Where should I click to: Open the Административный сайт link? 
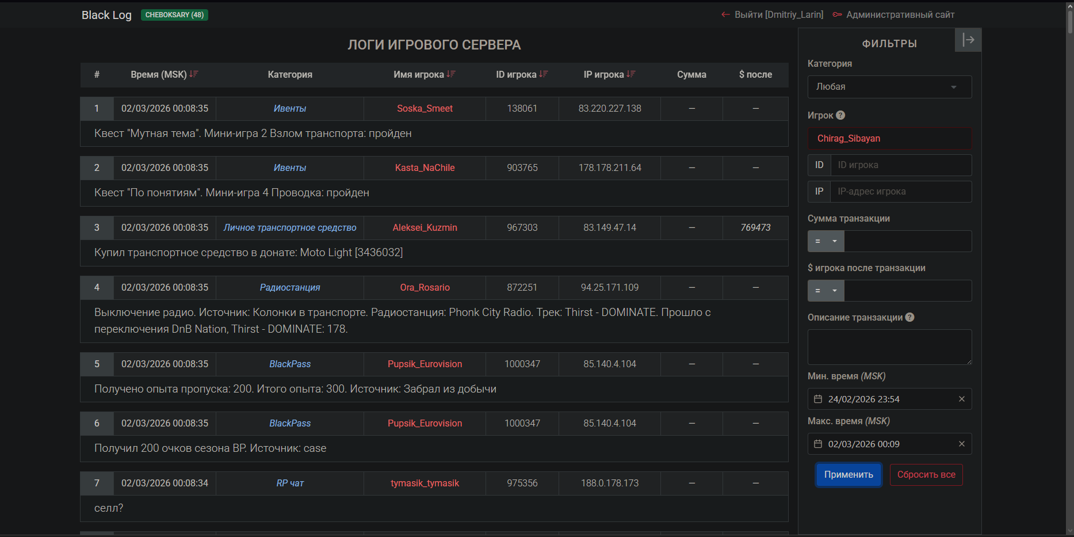point(900,14)
